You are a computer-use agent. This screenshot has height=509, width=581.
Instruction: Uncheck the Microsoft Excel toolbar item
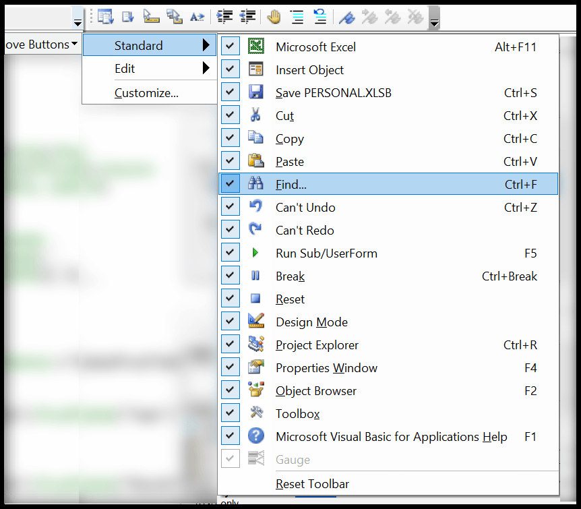coord(230,45)
